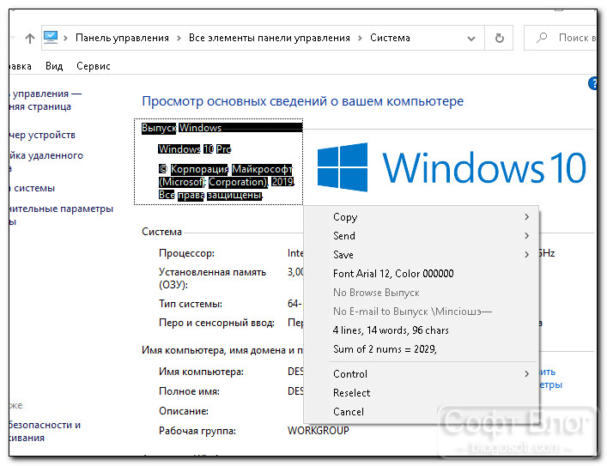This screenshot has height=466, width=607.
Task: Expand breadcrumb arrow before Панель управления
Action: coord(65,38)
